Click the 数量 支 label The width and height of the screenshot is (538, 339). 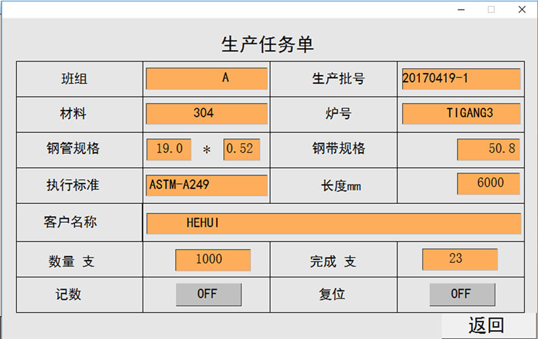click(x=72, y=261)
